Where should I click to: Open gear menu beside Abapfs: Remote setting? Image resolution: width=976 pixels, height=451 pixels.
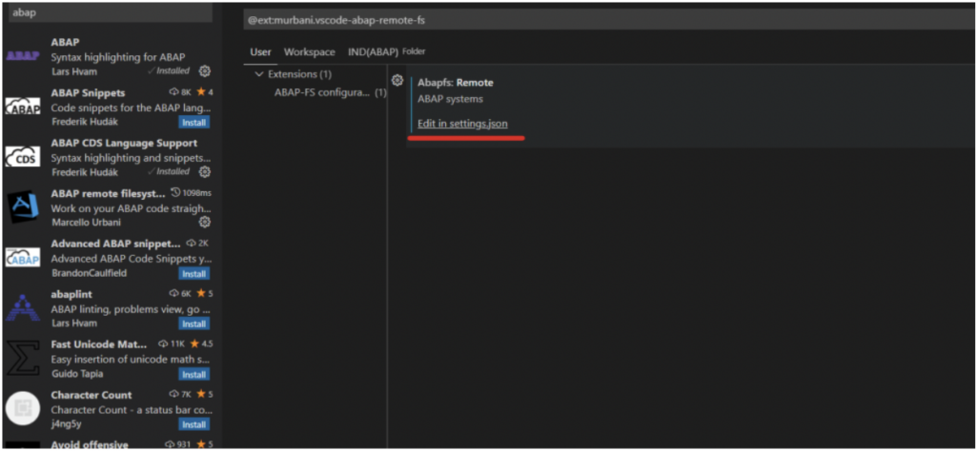397,81
